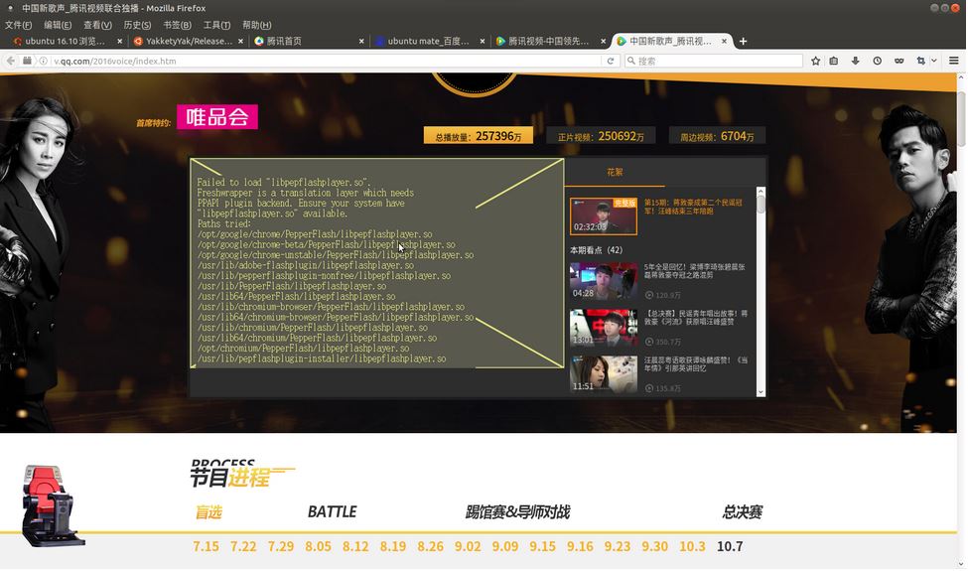Close the '腾讯视频-中国领先...' tab
This screenshot has height=571, width=968.
click(x=604, y=42)
